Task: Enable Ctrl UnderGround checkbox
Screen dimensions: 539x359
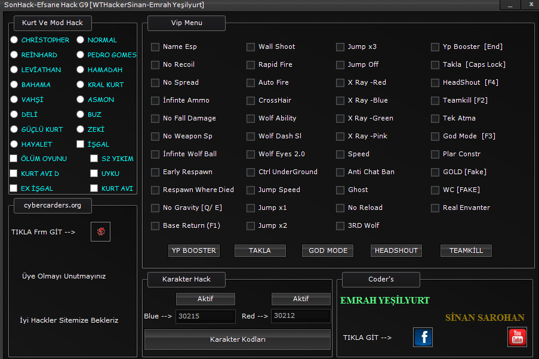Action: (x=251, y=172)
